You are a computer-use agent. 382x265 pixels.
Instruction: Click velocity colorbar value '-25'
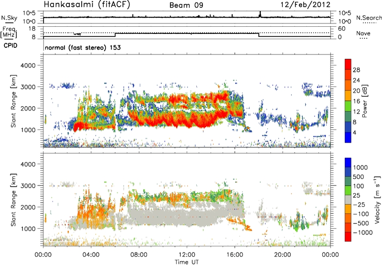[x=359, y=204]
